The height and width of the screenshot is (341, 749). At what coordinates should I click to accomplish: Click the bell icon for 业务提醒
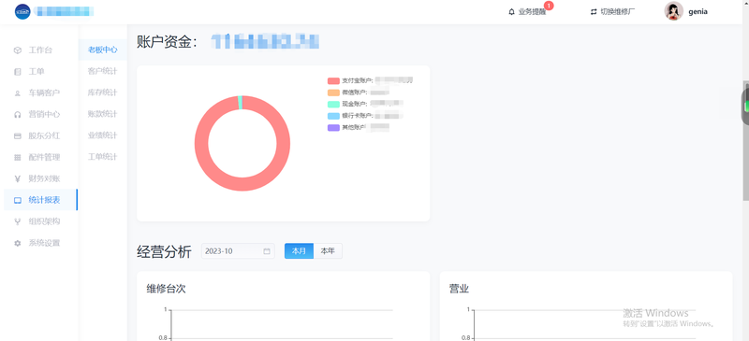click(x=511, y=12)
